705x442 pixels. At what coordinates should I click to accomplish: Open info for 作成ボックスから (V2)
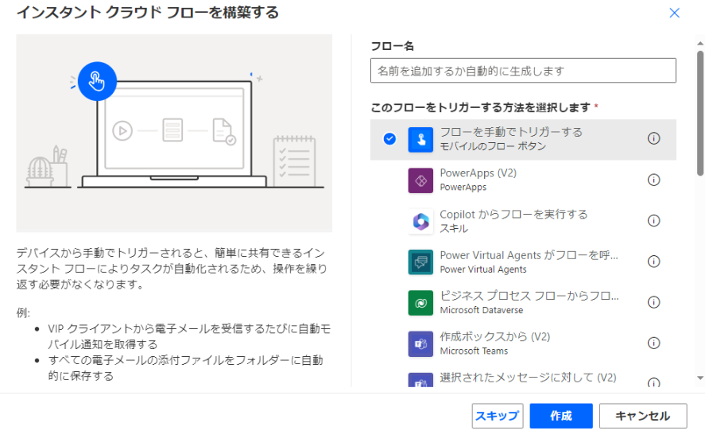653,343
